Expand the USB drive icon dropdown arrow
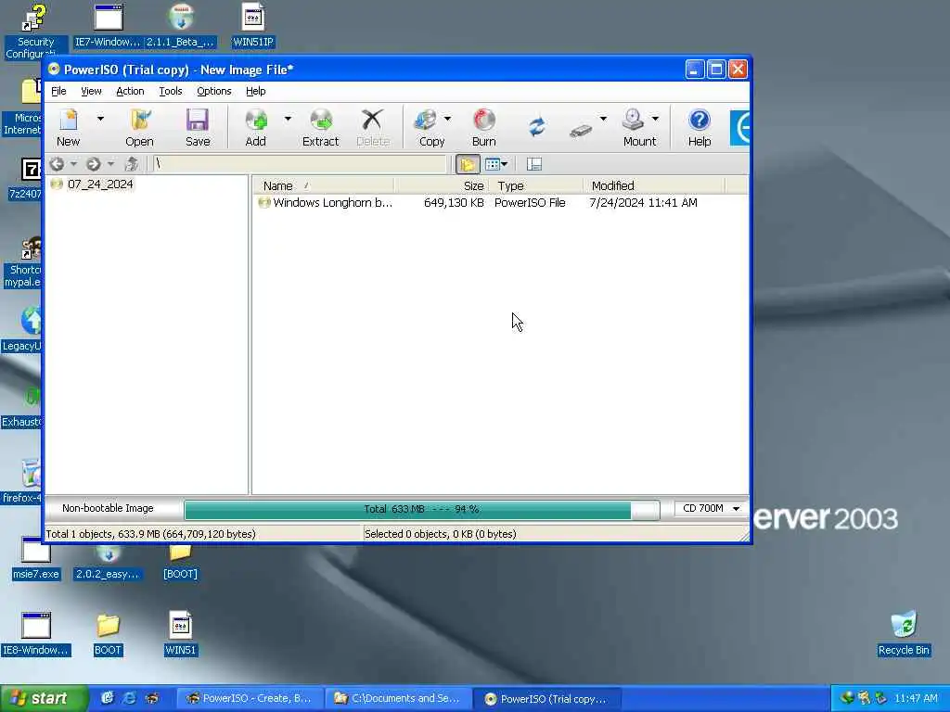Viewport: 950px width, 712px height. [x=603, y=120]
